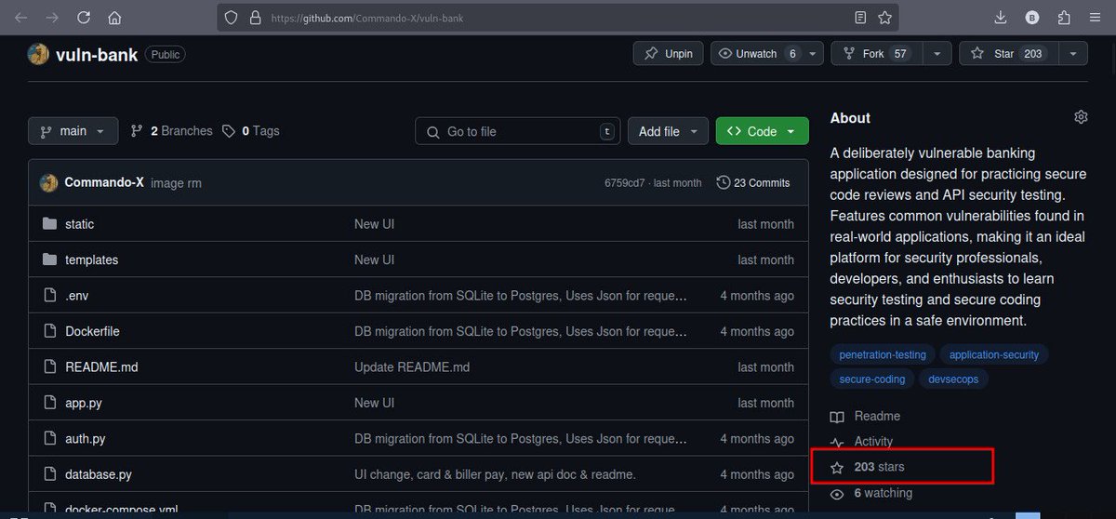Click the Commando-X commit author avatar
Screen dimensions: 1116x519
point(48,183)
